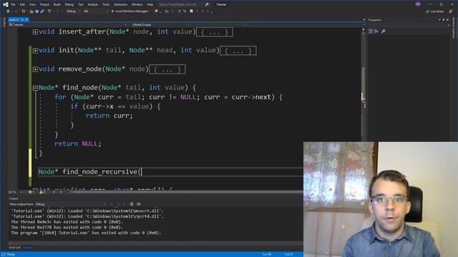Click the Alphabetical sort icon in Properties

[376, 31]
